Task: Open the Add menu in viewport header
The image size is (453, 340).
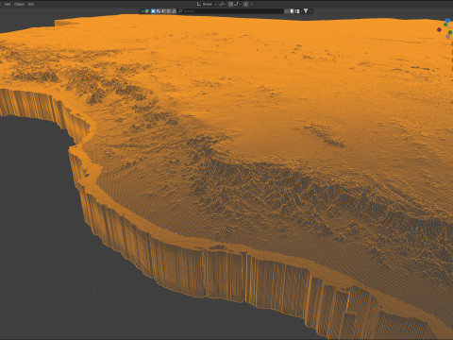Action: point(8,4)
